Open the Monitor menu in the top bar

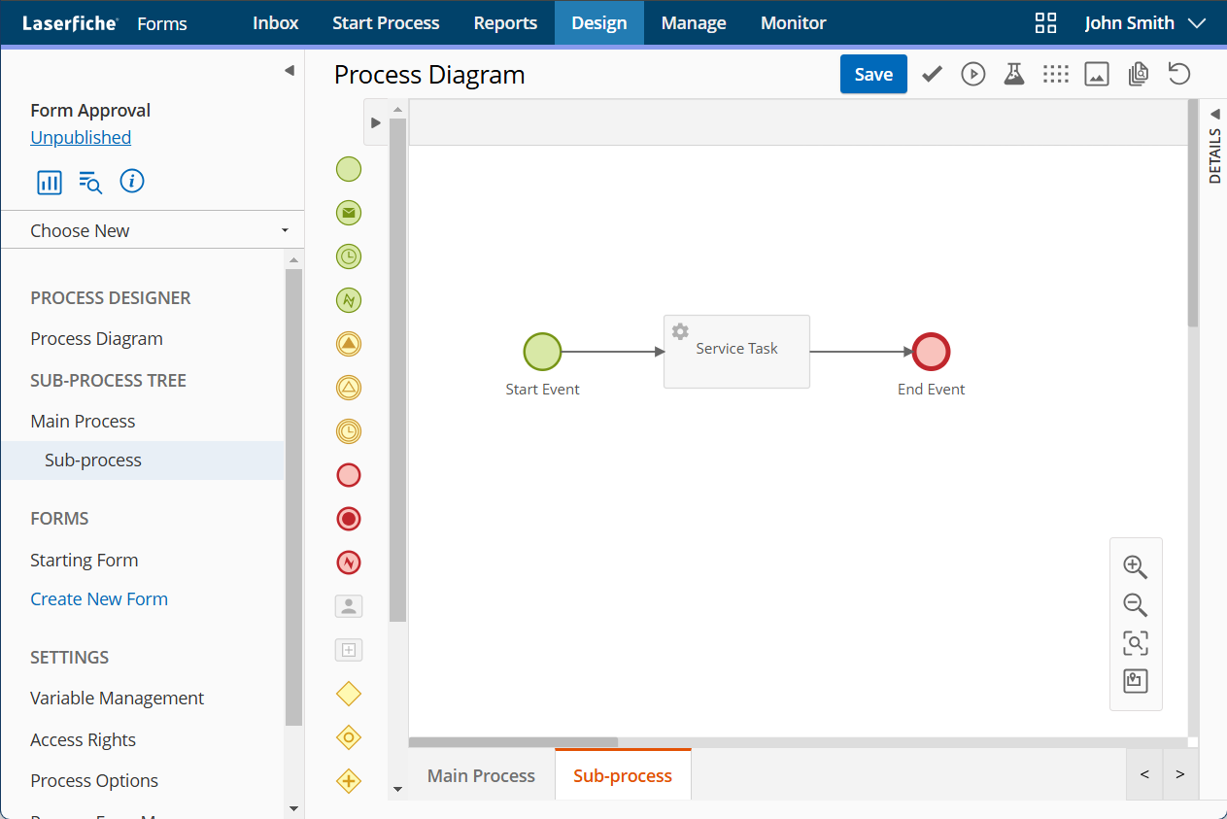tap(793, 23)
